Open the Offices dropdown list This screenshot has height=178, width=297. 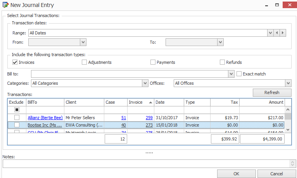click(288, 83)
